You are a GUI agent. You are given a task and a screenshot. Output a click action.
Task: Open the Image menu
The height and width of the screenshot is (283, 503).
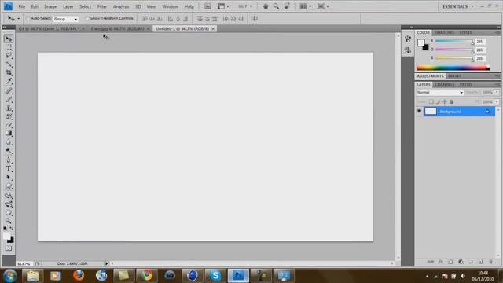point(50,6)
